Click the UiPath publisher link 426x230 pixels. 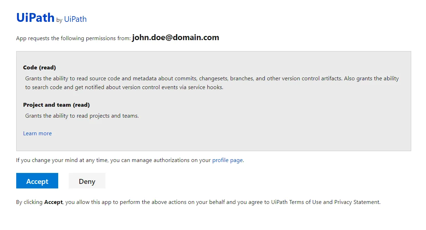[75, 19]
